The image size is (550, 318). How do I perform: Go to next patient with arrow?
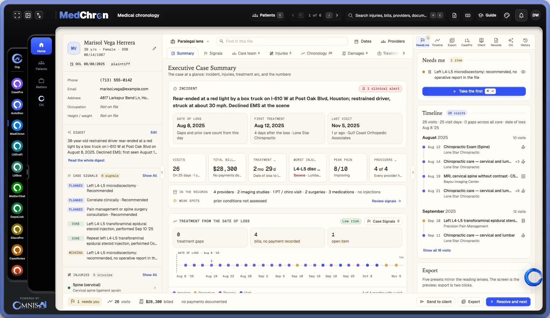coord(337,15)
